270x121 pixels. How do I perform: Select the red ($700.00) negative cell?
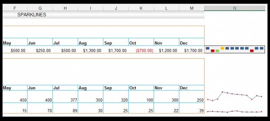[141, 50]
